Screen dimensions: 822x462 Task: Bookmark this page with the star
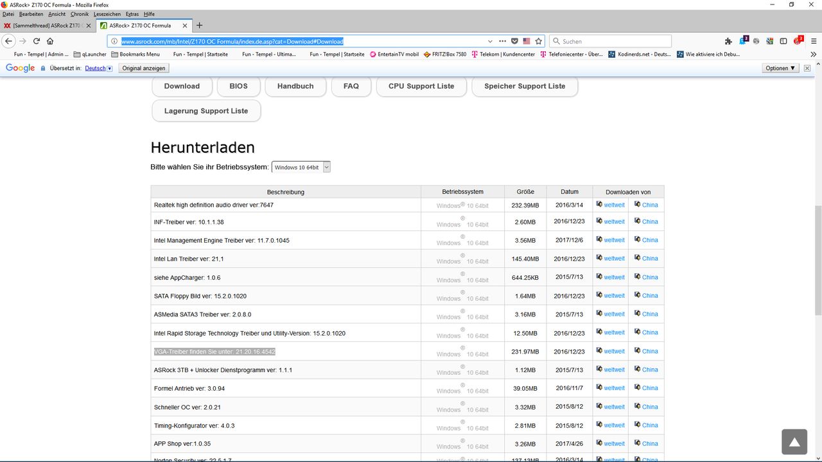538,41
